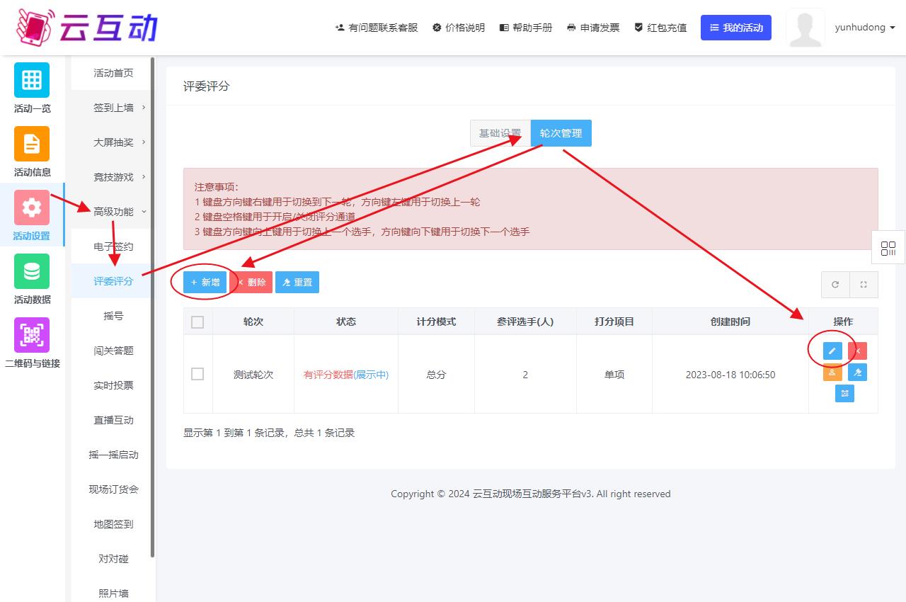Open 现场订货会 menu item
The image size is (906, 602).
(x=113, y=489)
